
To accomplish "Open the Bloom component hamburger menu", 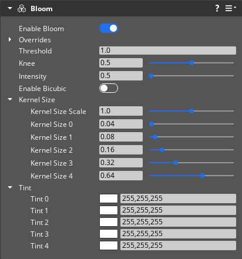I will coord(230,8).
